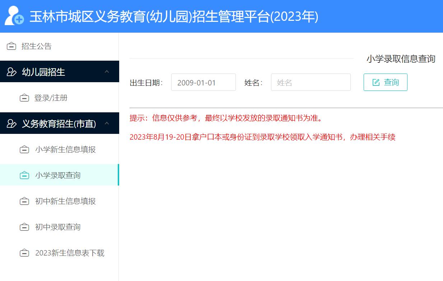Screen dimensions: 443x281
Task: Collapse the 幼儿园招生 section with its chevron
Action: click(x=107, y=72)
